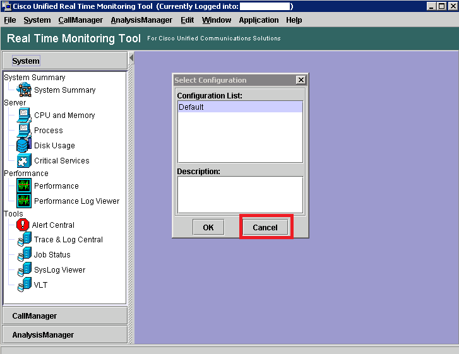Select the Process tree label
Image resolution: width=459 pixels, height=354 pixels.
tap(49, 131)
